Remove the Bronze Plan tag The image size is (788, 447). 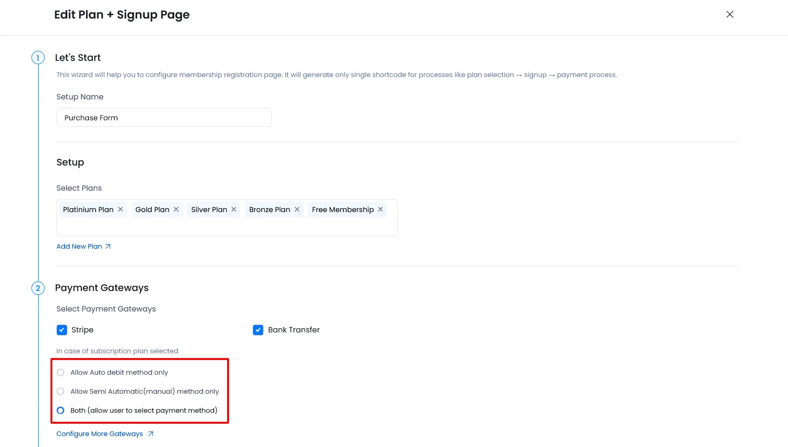(x=297, y=209)
